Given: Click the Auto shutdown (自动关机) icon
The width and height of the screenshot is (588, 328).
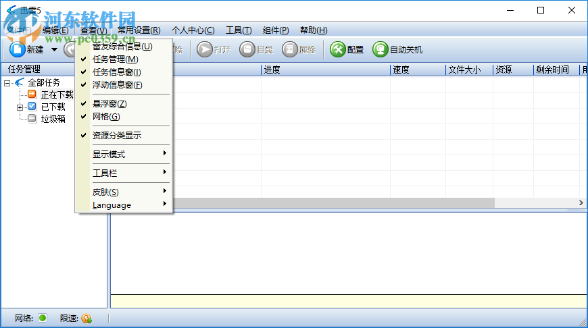Looking at the screenshot, I should point(381,49).
